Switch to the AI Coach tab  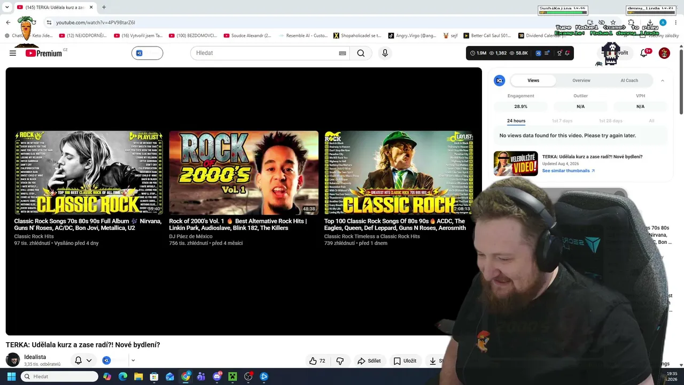tap(629, 80)
